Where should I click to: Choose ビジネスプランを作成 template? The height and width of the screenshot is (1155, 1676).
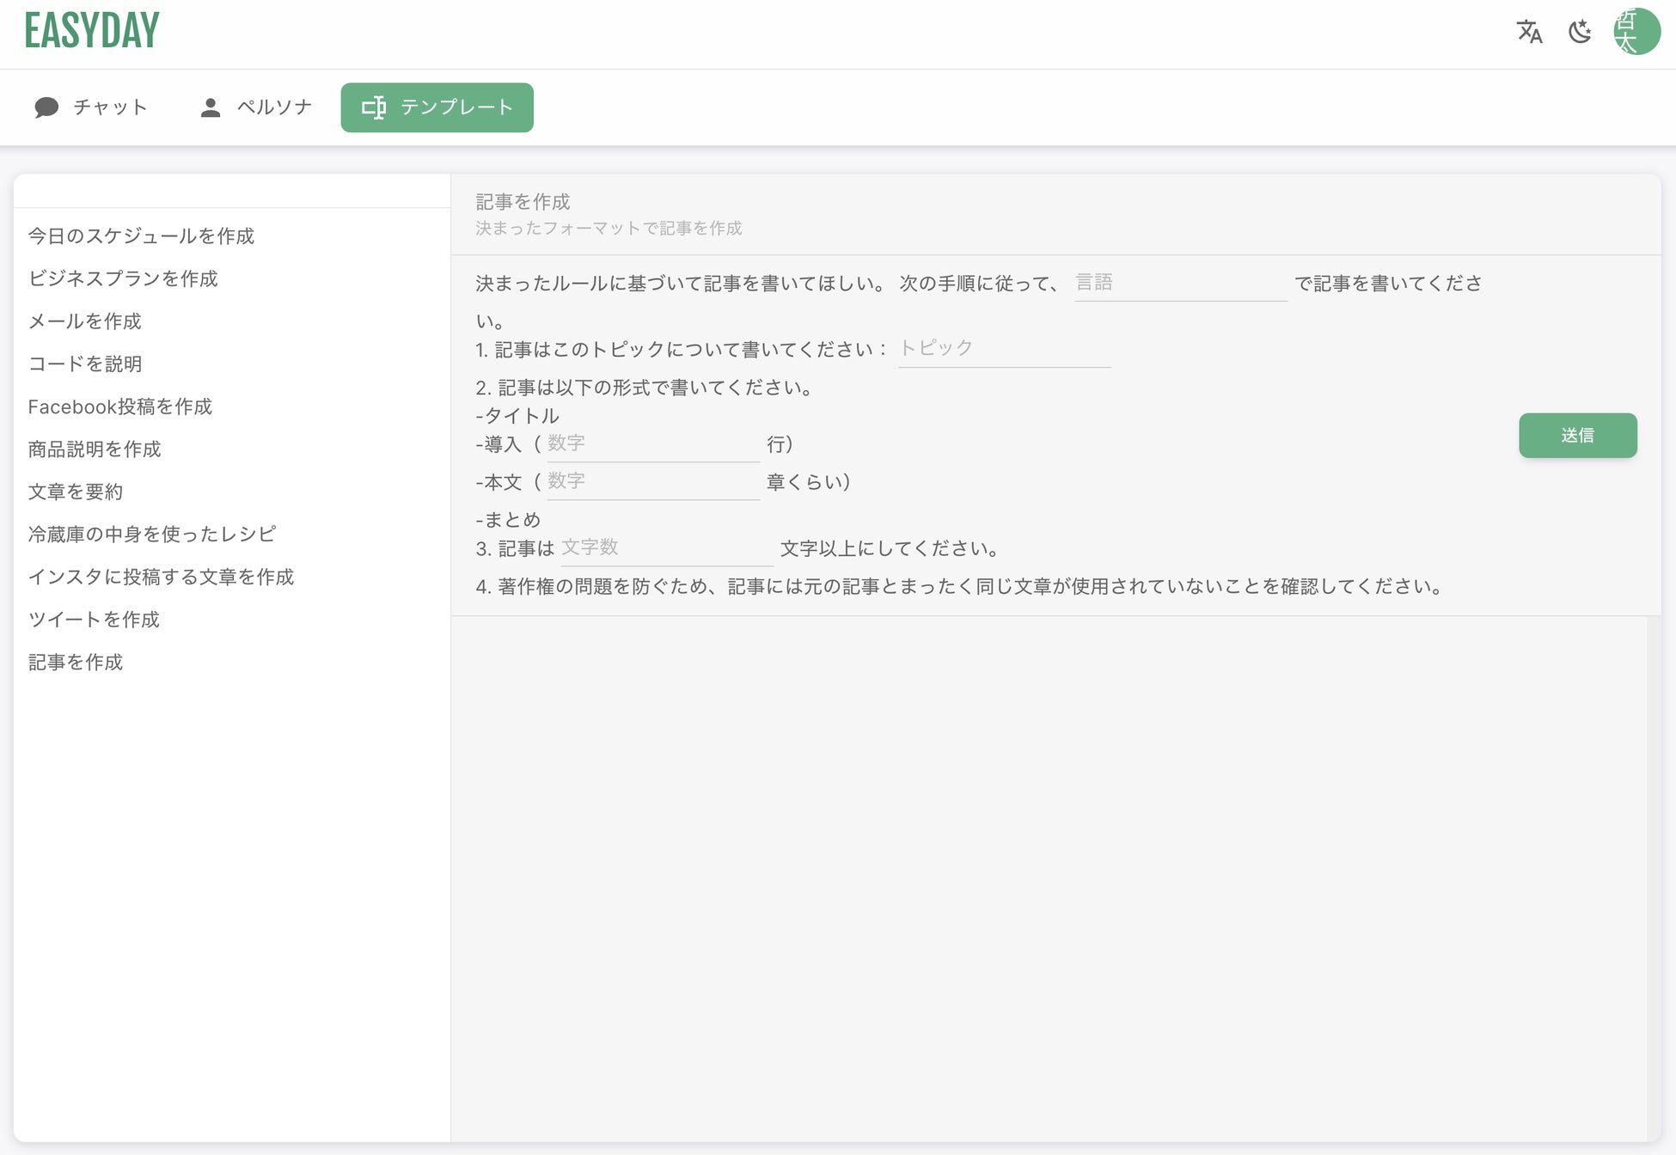123,278
